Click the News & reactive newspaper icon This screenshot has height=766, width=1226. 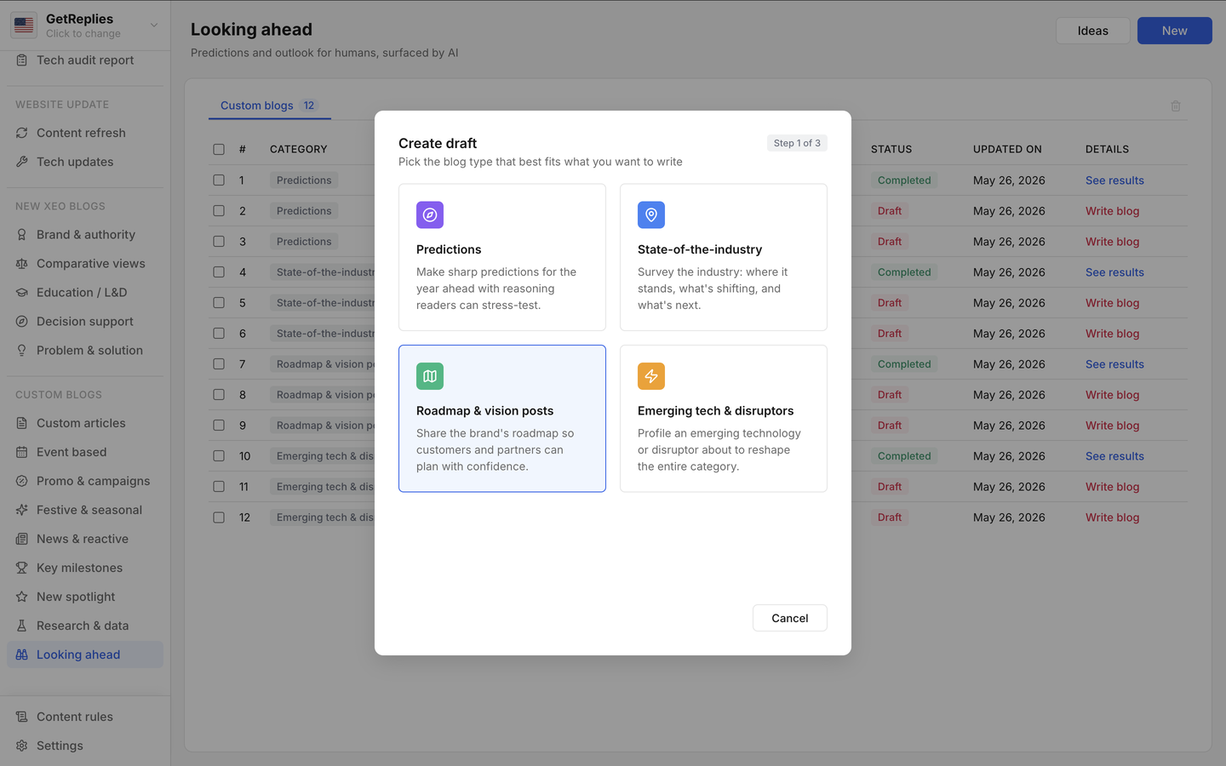click(22, 539)
